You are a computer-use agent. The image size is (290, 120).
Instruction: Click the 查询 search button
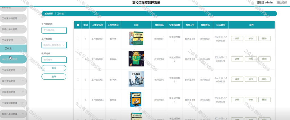[54, 68]
